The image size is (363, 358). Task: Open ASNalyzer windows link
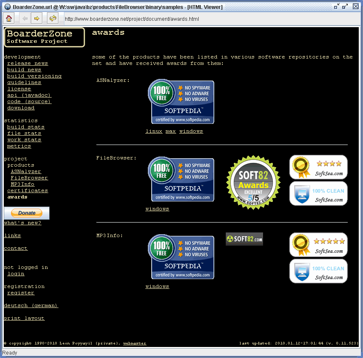(x=191, y=131)
